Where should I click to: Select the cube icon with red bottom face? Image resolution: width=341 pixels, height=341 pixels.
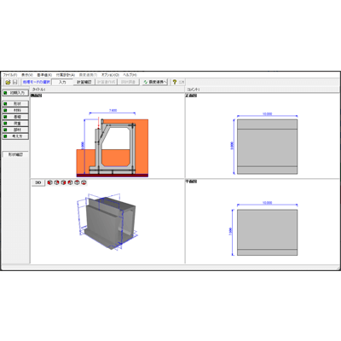[x=84, y=182]
